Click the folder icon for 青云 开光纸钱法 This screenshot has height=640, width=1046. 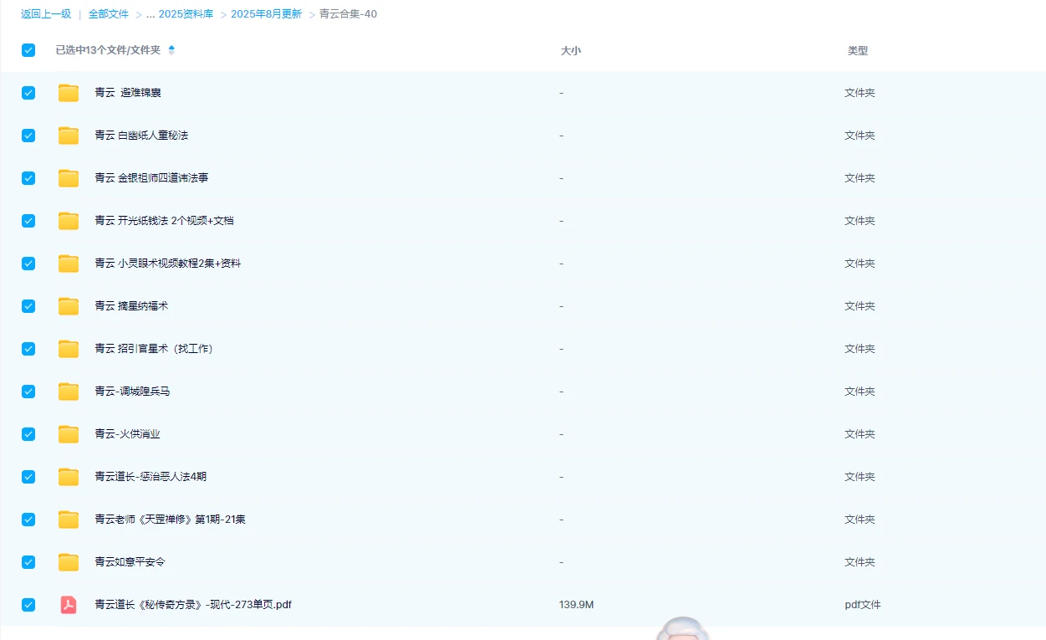pyautogui.click(x=69, y=221)
